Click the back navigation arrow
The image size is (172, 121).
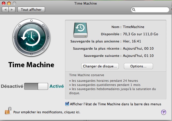[6, 10]
